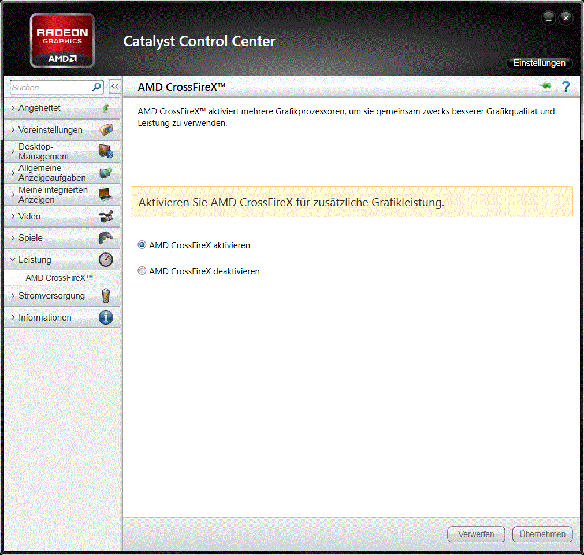Image resolution: width=584 pixels, height=555 pixels.
Task: Click the Stromversorgung battery icon
Action: (106, 296)
